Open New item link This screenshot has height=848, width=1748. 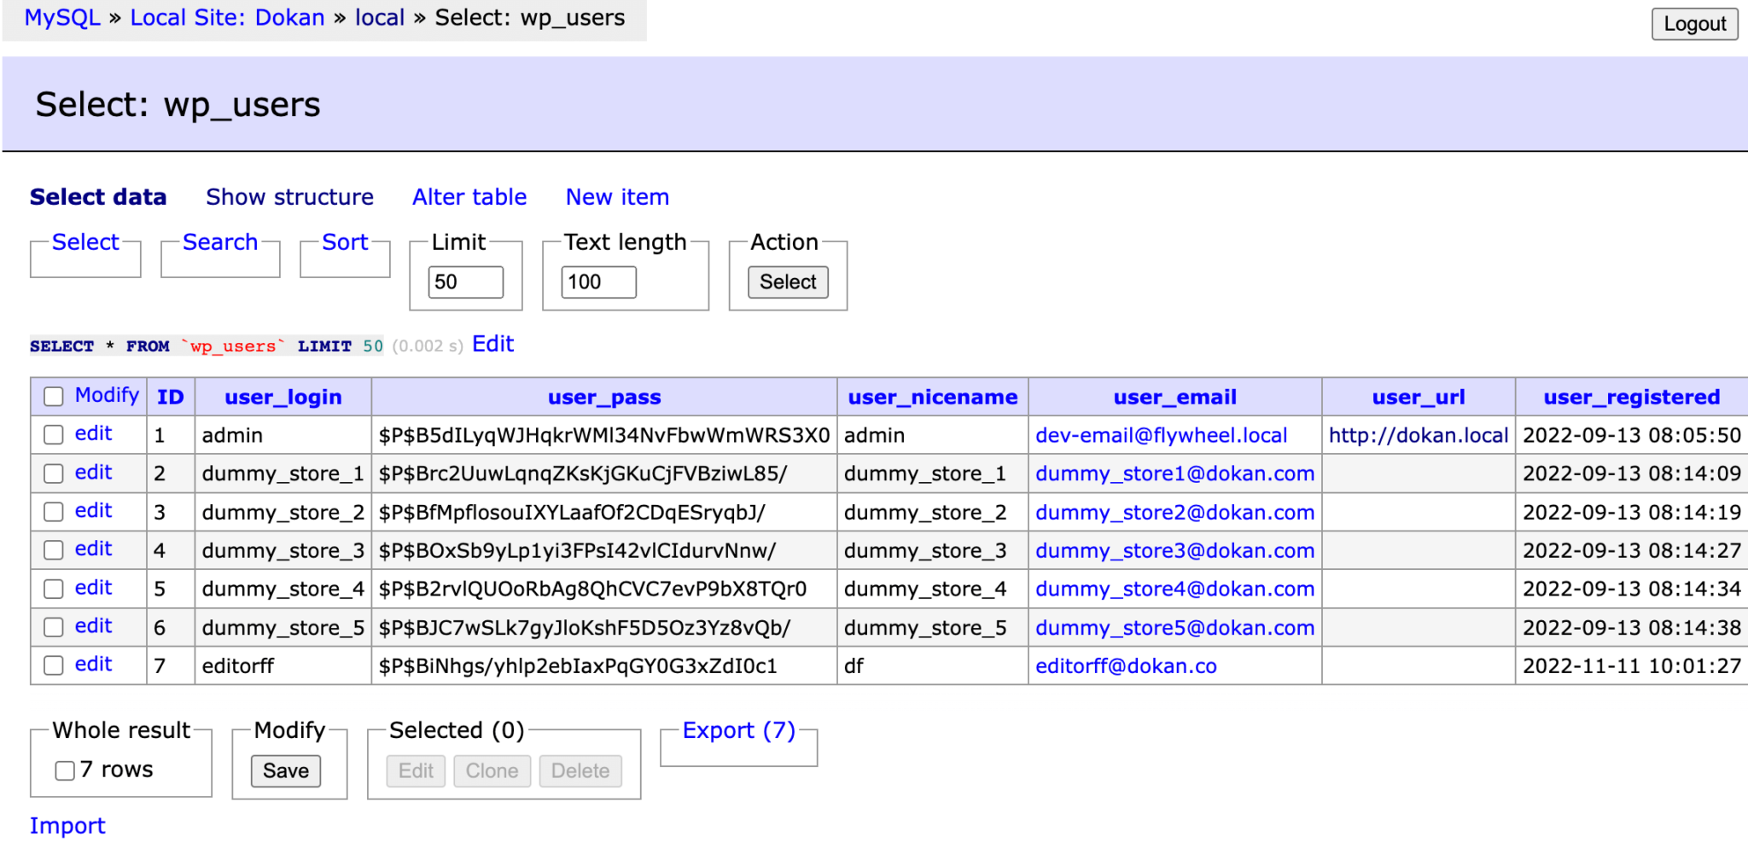[617, 197]
